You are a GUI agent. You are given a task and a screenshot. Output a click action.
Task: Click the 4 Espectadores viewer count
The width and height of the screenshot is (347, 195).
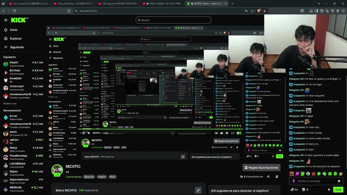(252, 177)
